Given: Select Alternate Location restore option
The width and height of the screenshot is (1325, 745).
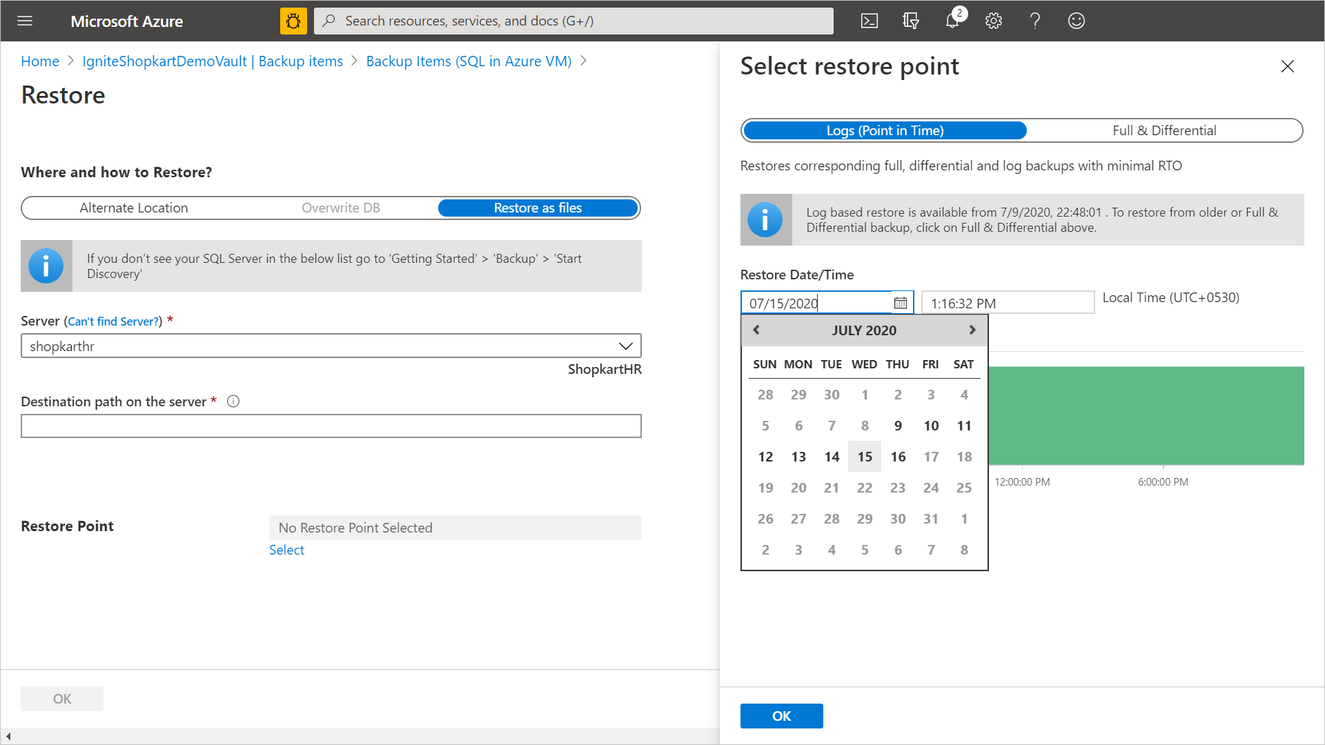Looking at the screenshot, I should pyautogui.click(x=133, y=208).
